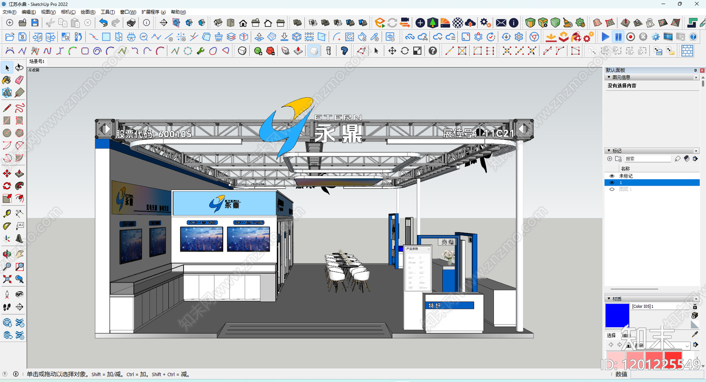706x382 pixels.
Task: Click the blue current material swatch
Action: [x=617, y=315]
